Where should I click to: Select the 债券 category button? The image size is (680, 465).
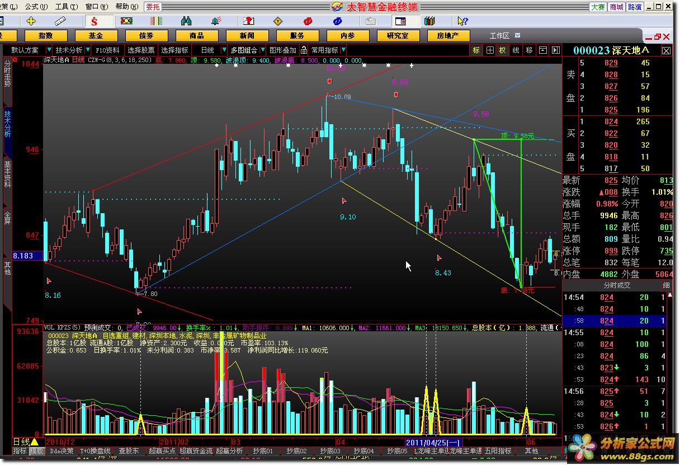click(x=147, y=36)
